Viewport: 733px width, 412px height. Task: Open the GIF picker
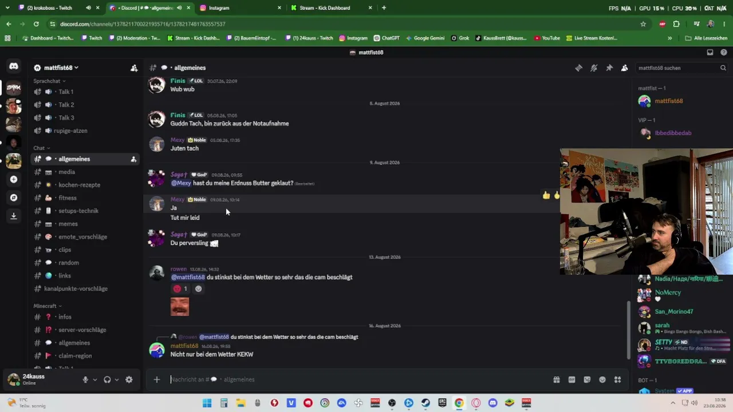point(572,379)
